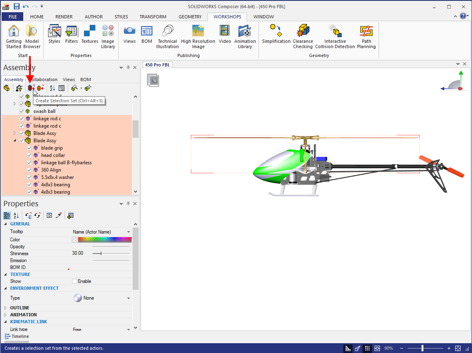Switch to the GEOMETRY ribbon tab

(190, 17)
